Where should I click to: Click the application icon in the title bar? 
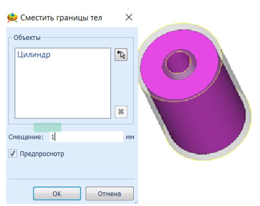12,17
